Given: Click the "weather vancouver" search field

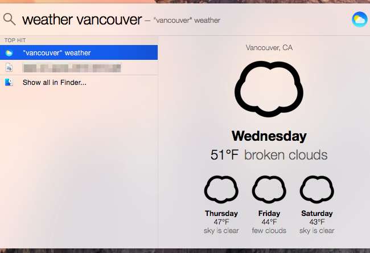Looking at the screenshot, I should coord(81,19).
